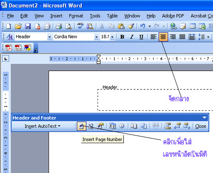The width and height of the screenshot is (213, 173).
Task: Insert Number of Pages icon
Action: pyautogui.click(x=91, y=126)
